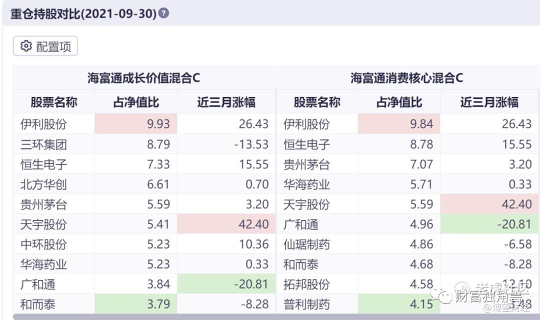Open the 拓邦股份 stock link
The image size is (540, 320).
[x=306, y=284]
